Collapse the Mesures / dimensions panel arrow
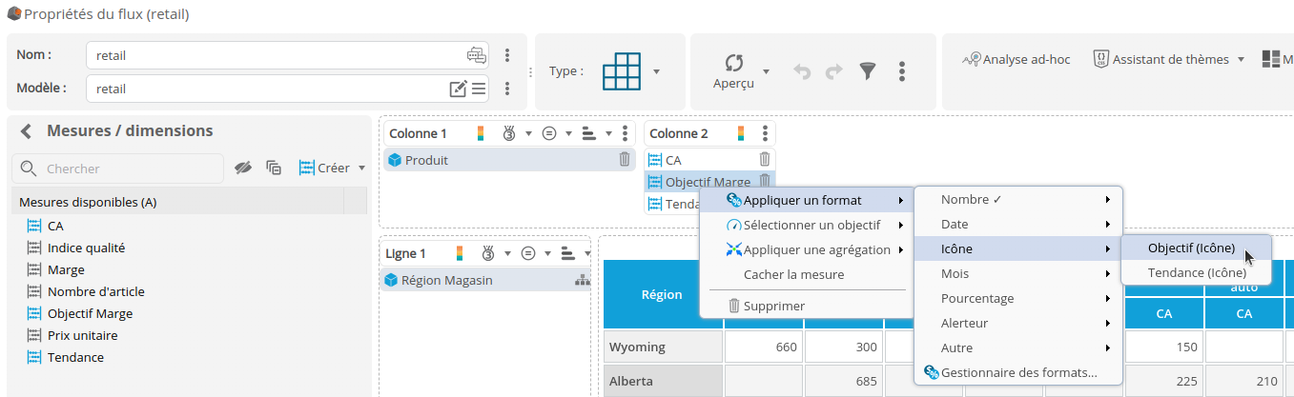The height and width of the screenshot is (397, 1294). 26,131
